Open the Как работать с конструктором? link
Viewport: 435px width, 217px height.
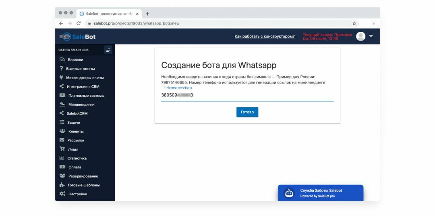click(265, 36)
